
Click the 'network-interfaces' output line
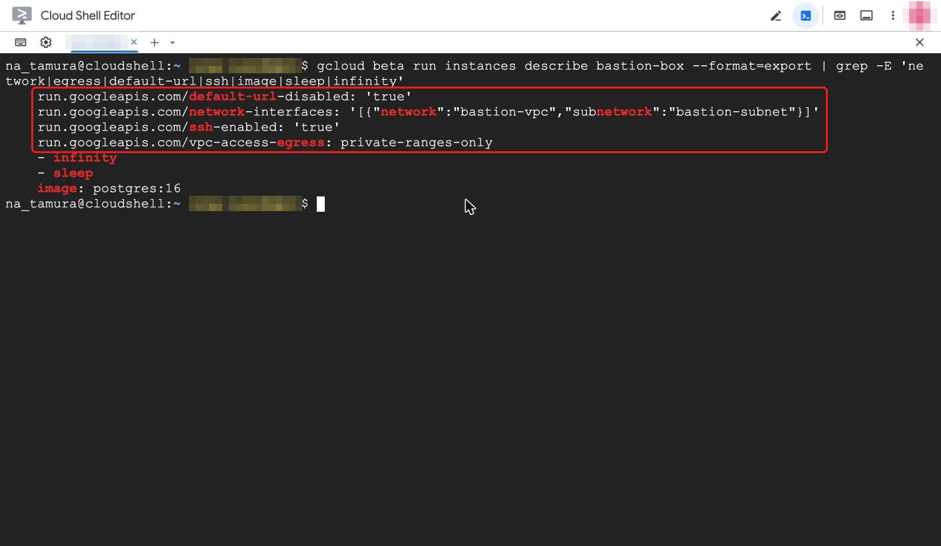coord(428,112)
